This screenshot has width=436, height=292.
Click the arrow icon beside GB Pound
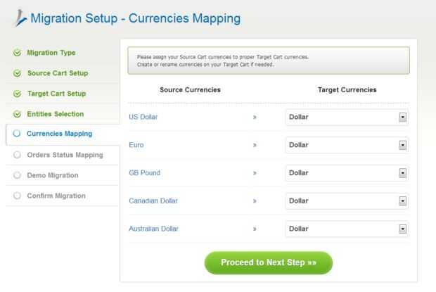(x=255, y=173)
